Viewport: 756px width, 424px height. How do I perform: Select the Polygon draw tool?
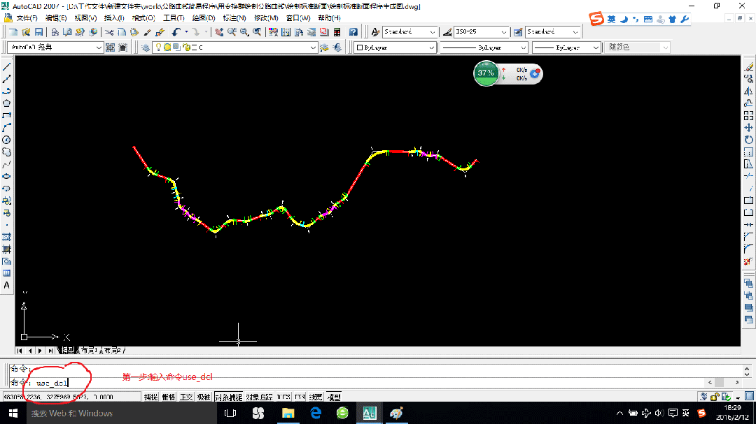pos(7,103)
